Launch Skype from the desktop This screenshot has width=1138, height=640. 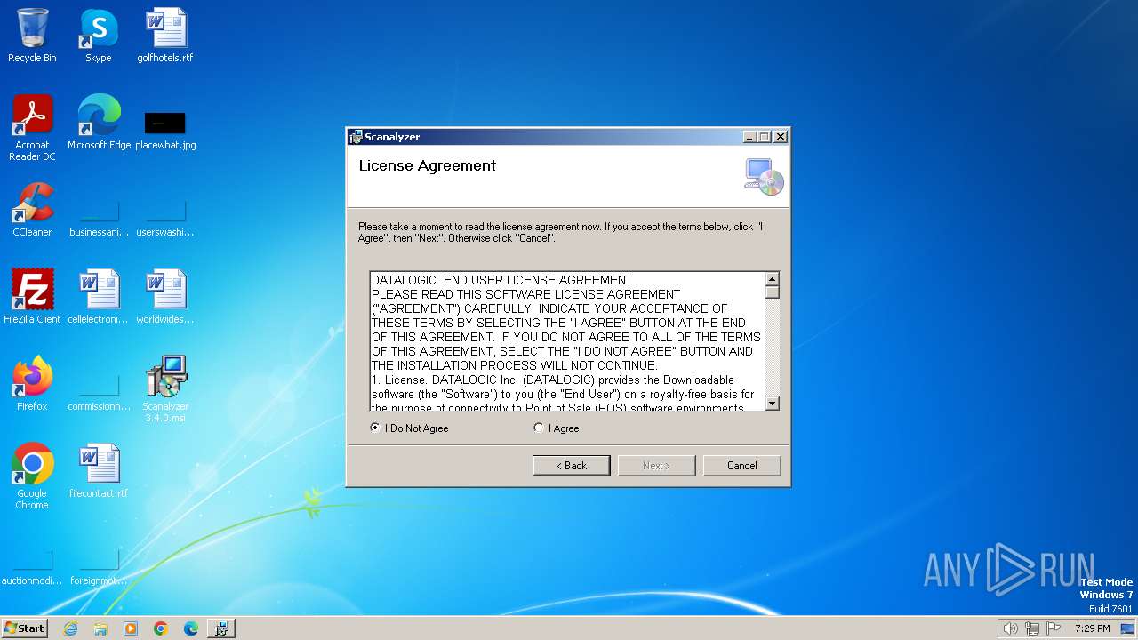coord(99,36)
